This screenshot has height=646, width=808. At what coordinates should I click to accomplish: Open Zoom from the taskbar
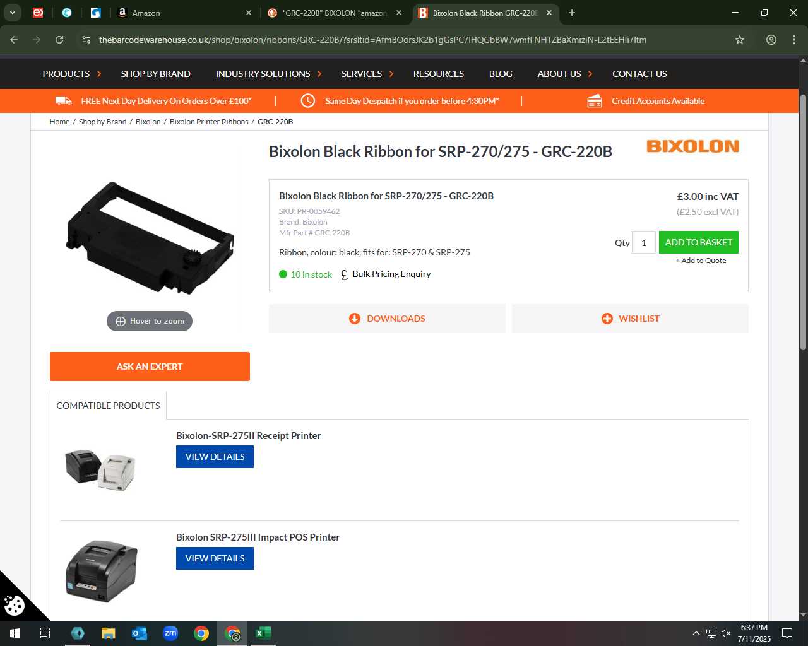click(170, 633)
